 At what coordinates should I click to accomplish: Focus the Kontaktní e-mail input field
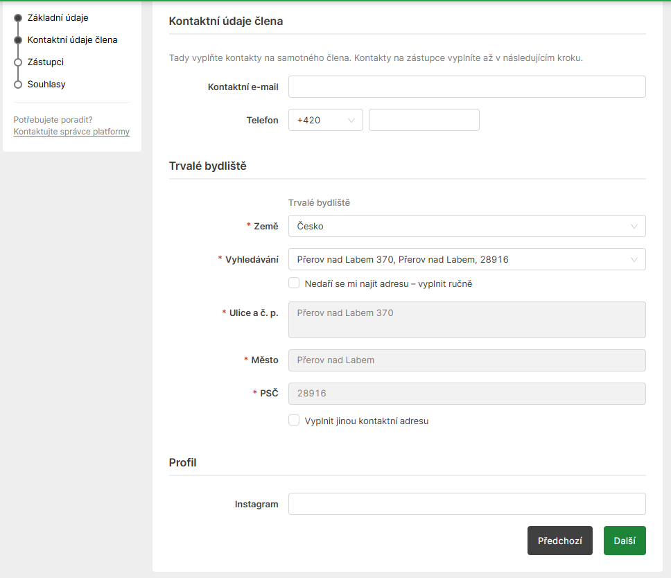pyautogui.click(x=467, y=87)
